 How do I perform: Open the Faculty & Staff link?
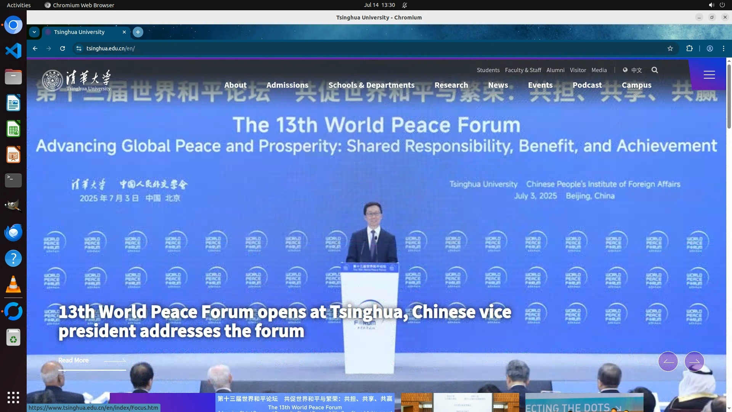523,70
